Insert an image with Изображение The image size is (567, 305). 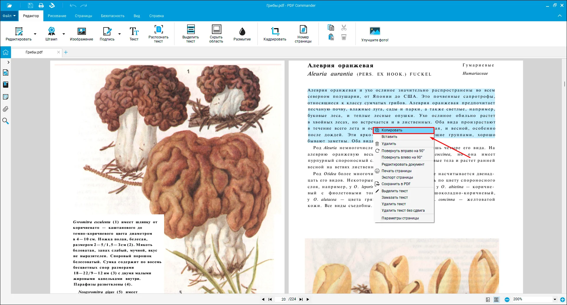coord(81,34)
